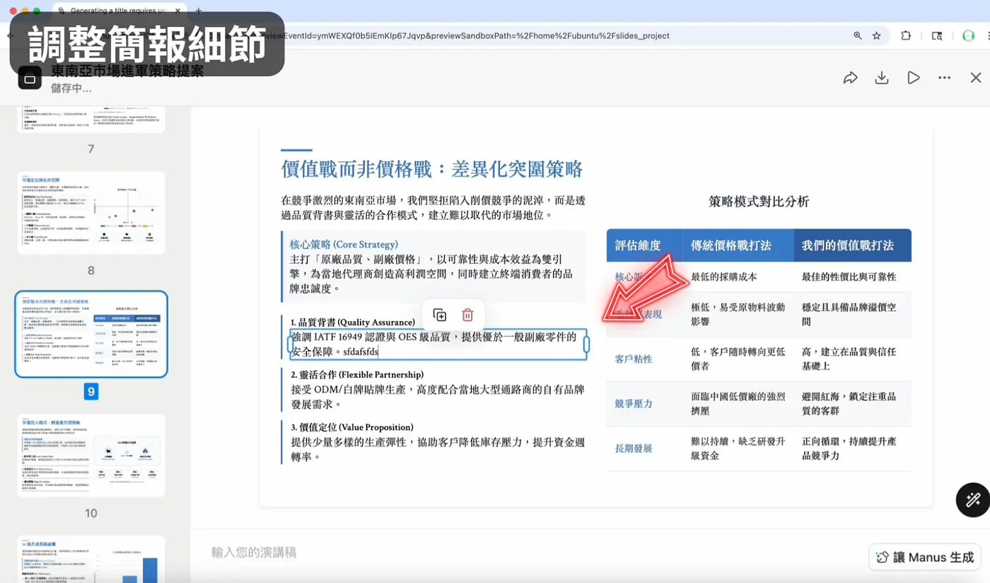Start slideshow with the play icon

(914, 78)
